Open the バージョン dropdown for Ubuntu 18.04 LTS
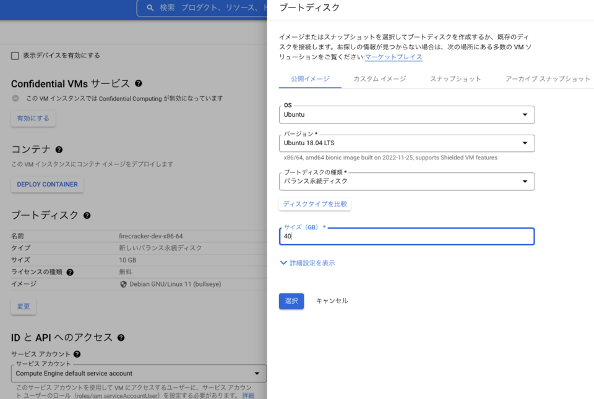This screenshot has width=594, height=399. point(407,143)
